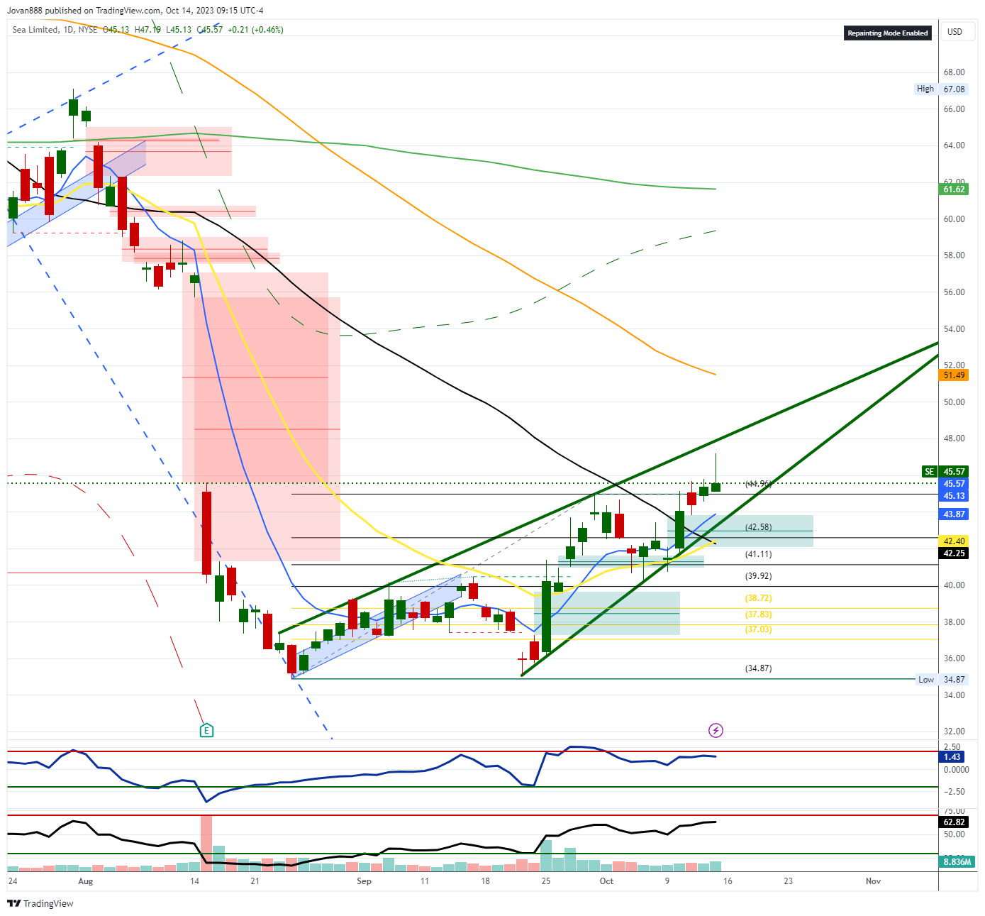Click the yellow Fibonacci label (38.72)

(758, 598)
